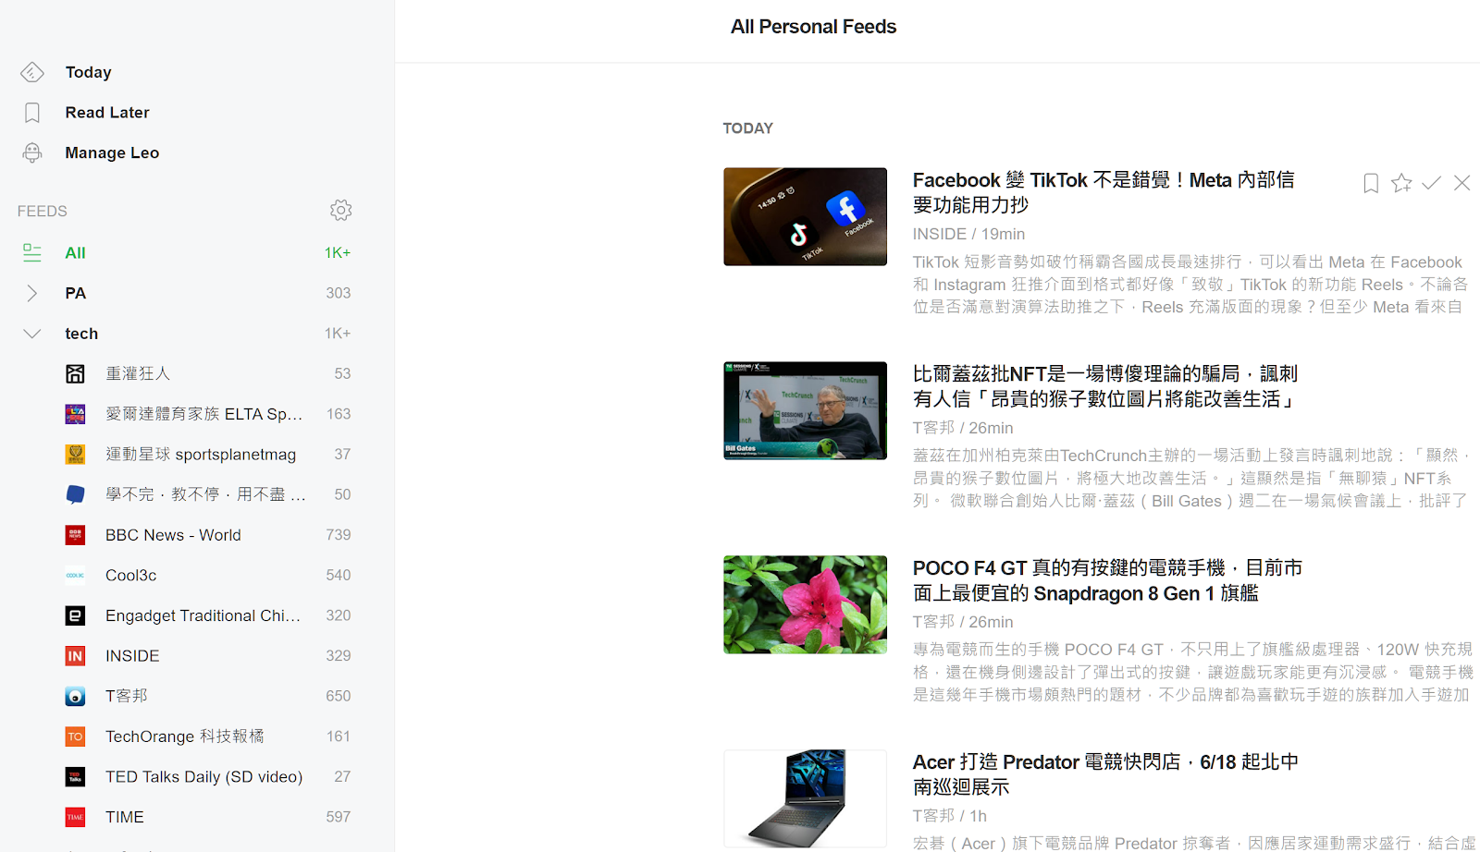
Task: Select the All feeds entry
Action: [75, 252]
